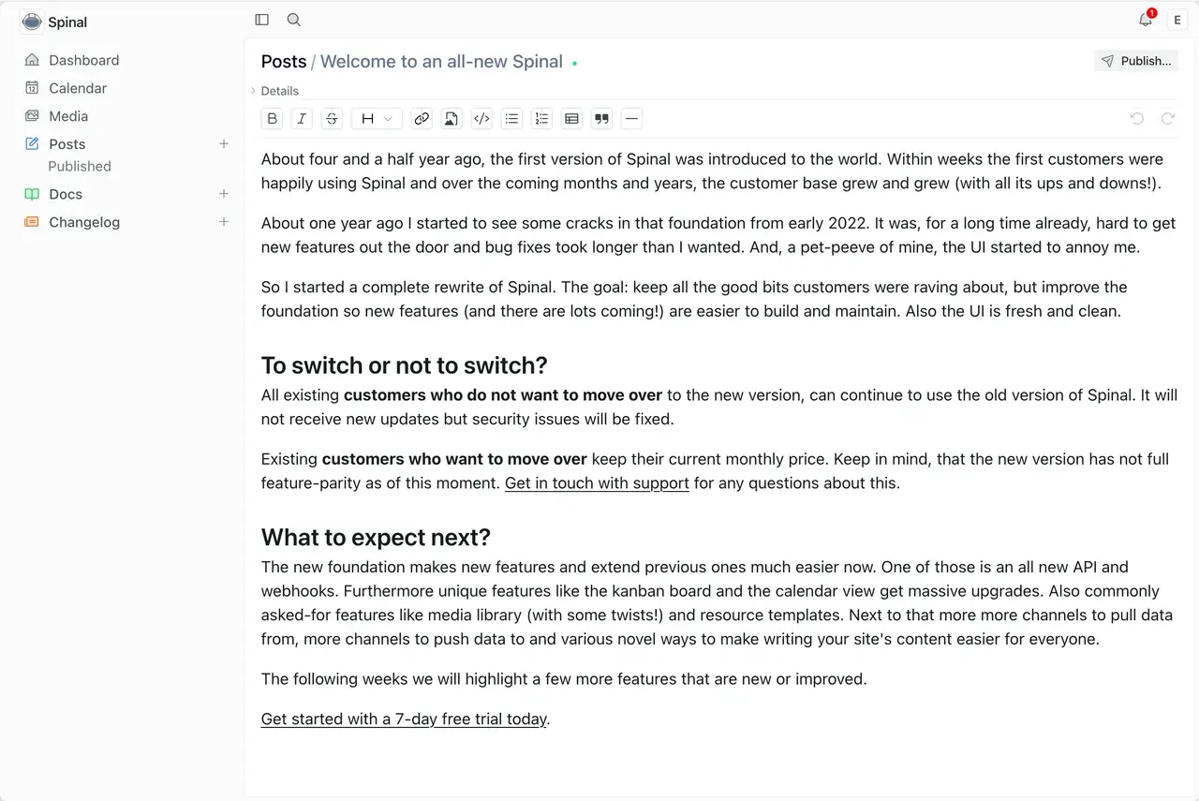Screen dimensions: 1199x801
Task: Apply italic formatting from toolbar
Action: point(302,118)
